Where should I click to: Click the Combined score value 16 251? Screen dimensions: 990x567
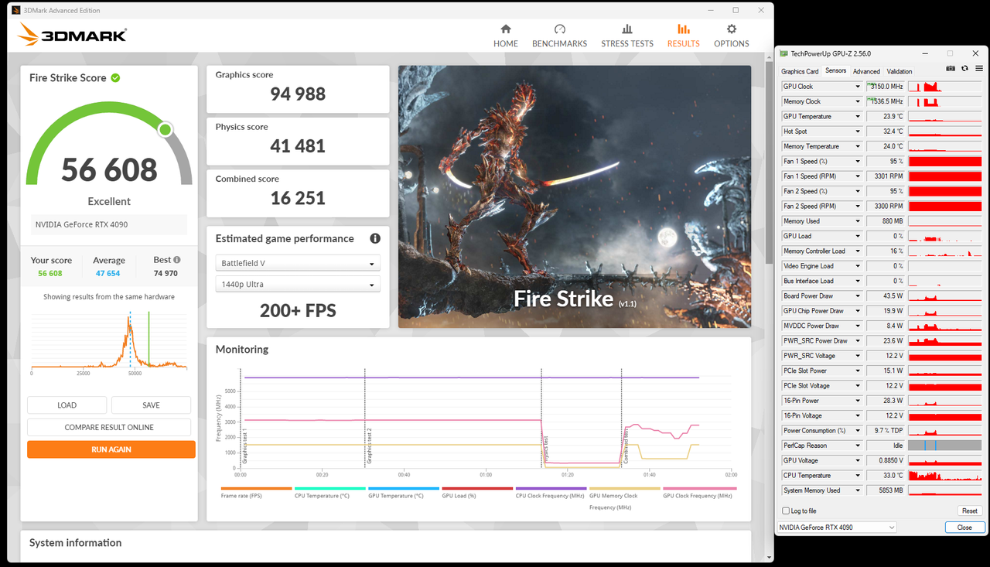pyautogui.click(x=298, y=198)
